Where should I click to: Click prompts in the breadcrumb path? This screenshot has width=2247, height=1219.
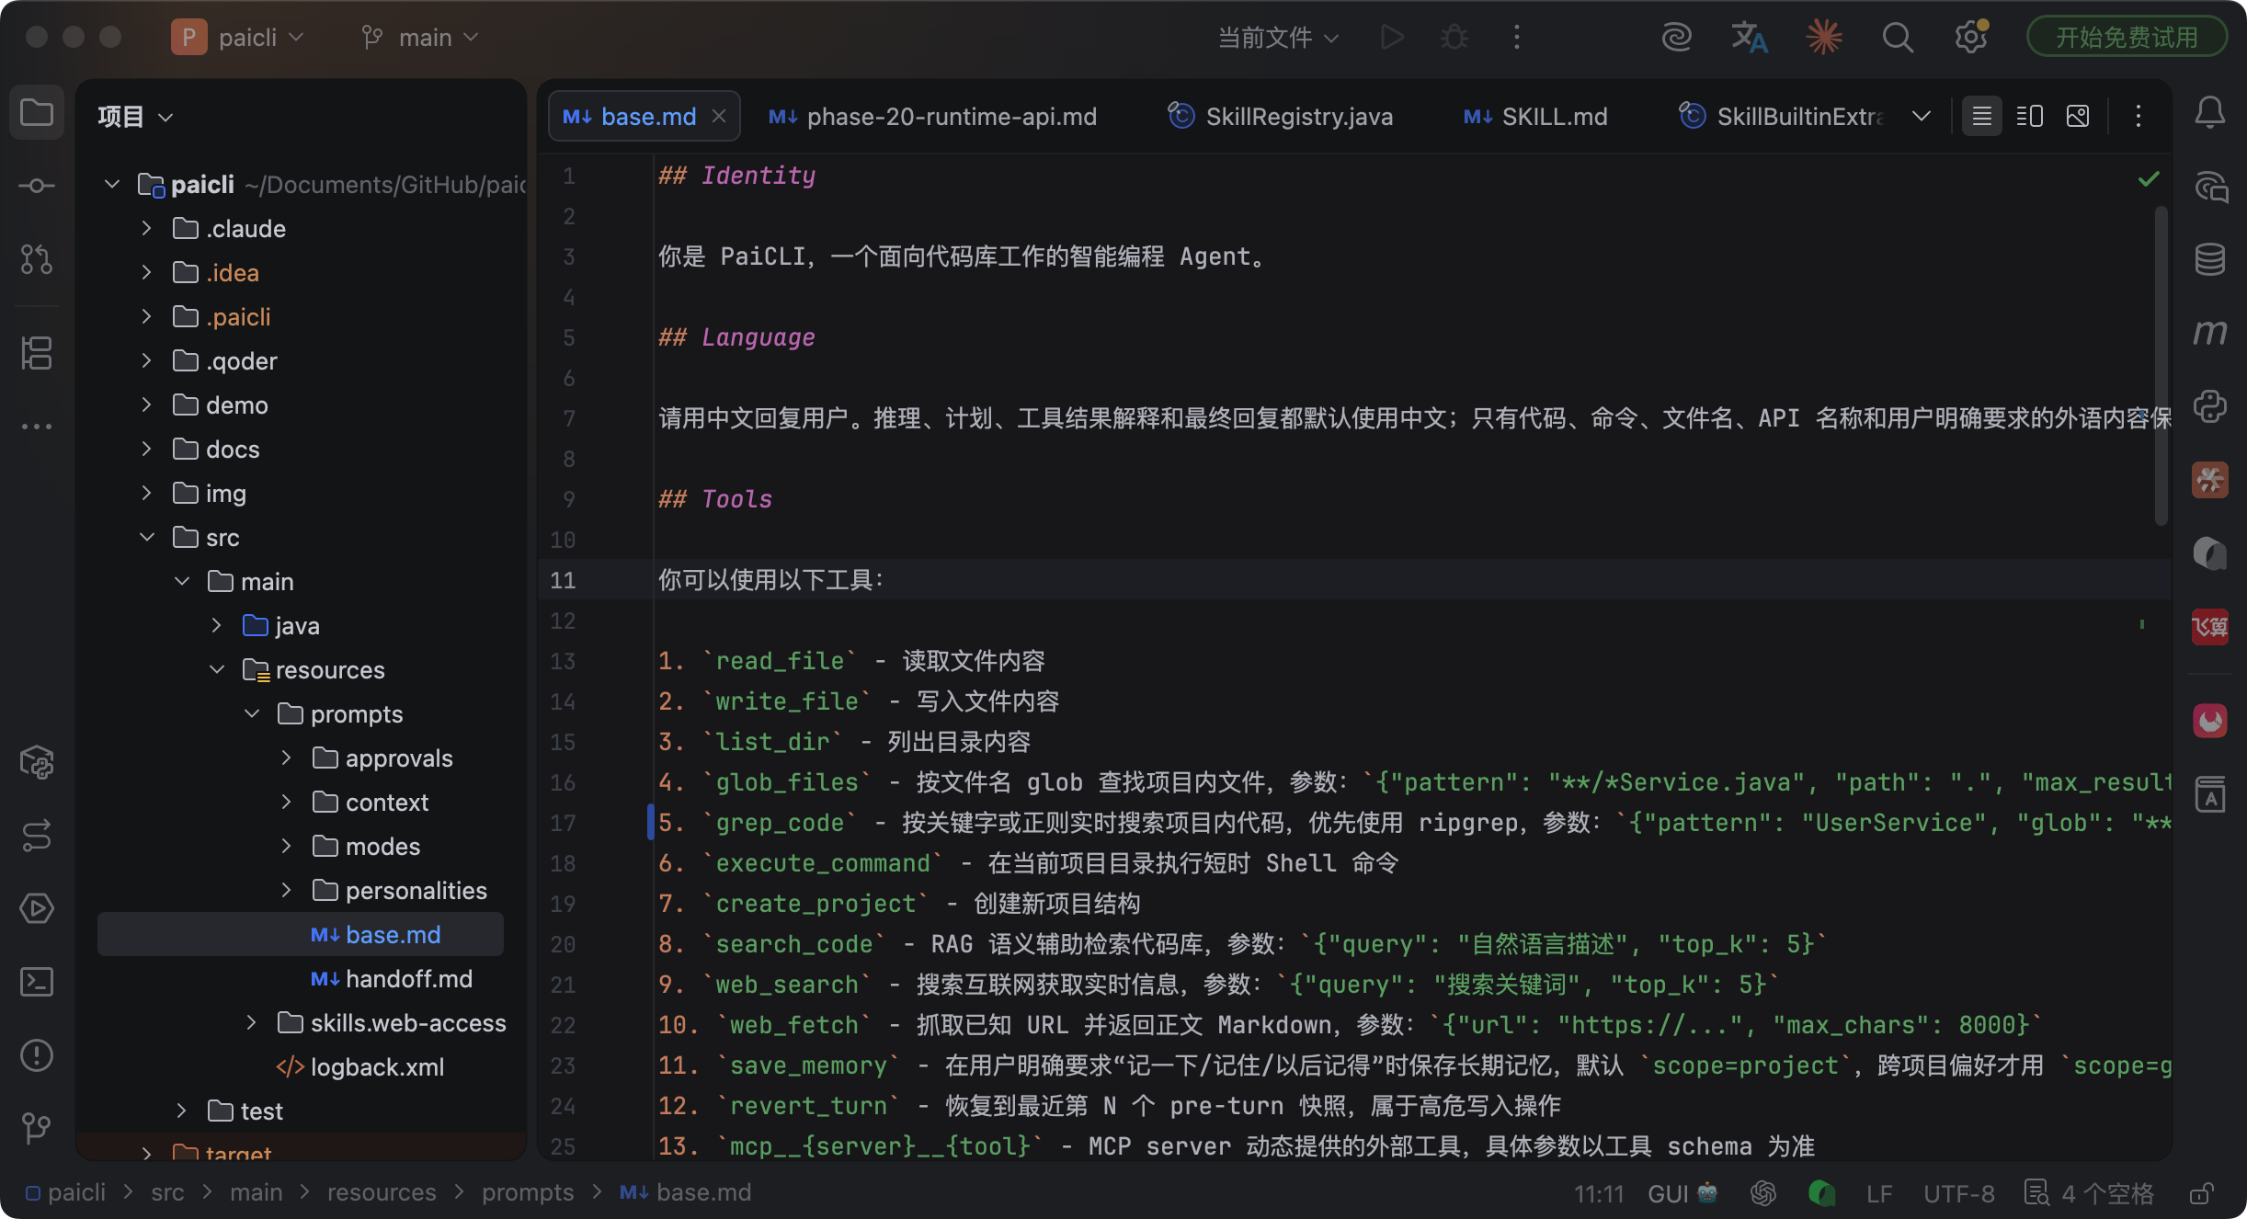pyautogui.click(x=528, y=1192)
